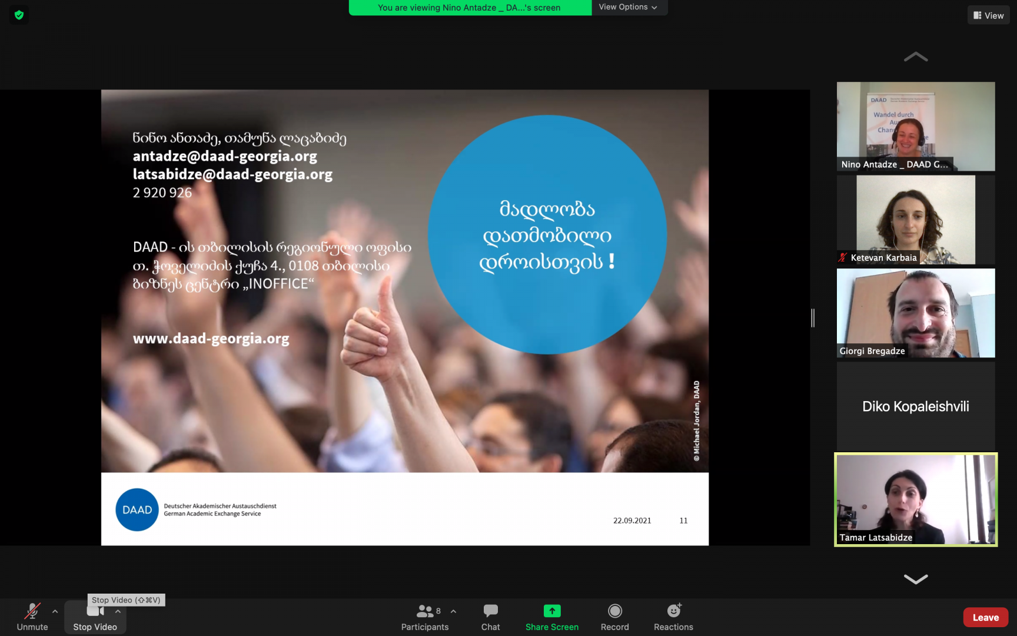Select Tamar Latsabidze's video thumbnail
This screenshot has height=636, width=1017.
click(916, 499)
